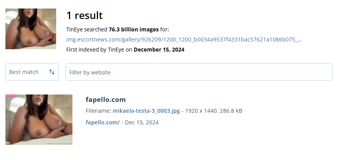This screenshot has height=160, width=342.
Task: Click the "December 15, 2024" indexed date
Action: click(x=159, y=50)
